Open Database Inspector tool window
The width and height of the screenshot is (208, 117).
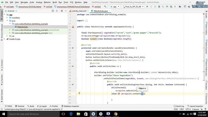[70, 106]
